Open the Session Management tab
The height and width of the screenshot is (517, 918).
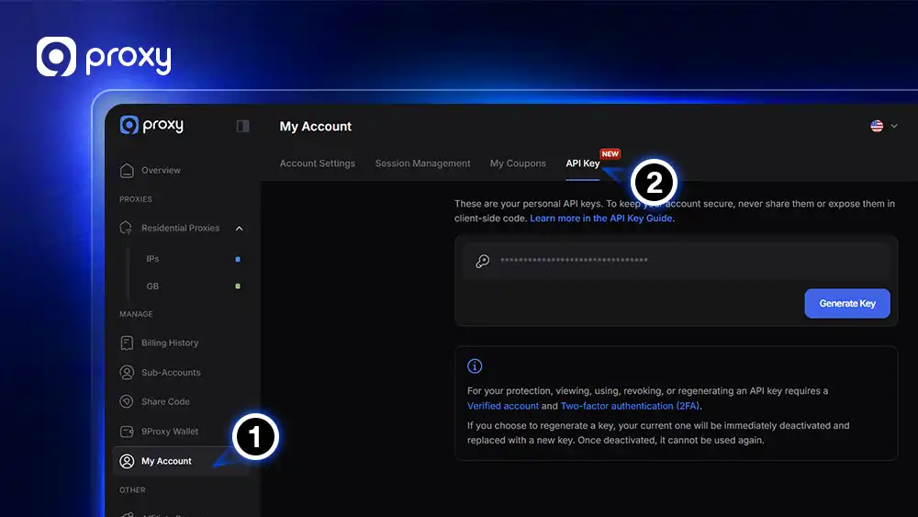pos(422,163)
